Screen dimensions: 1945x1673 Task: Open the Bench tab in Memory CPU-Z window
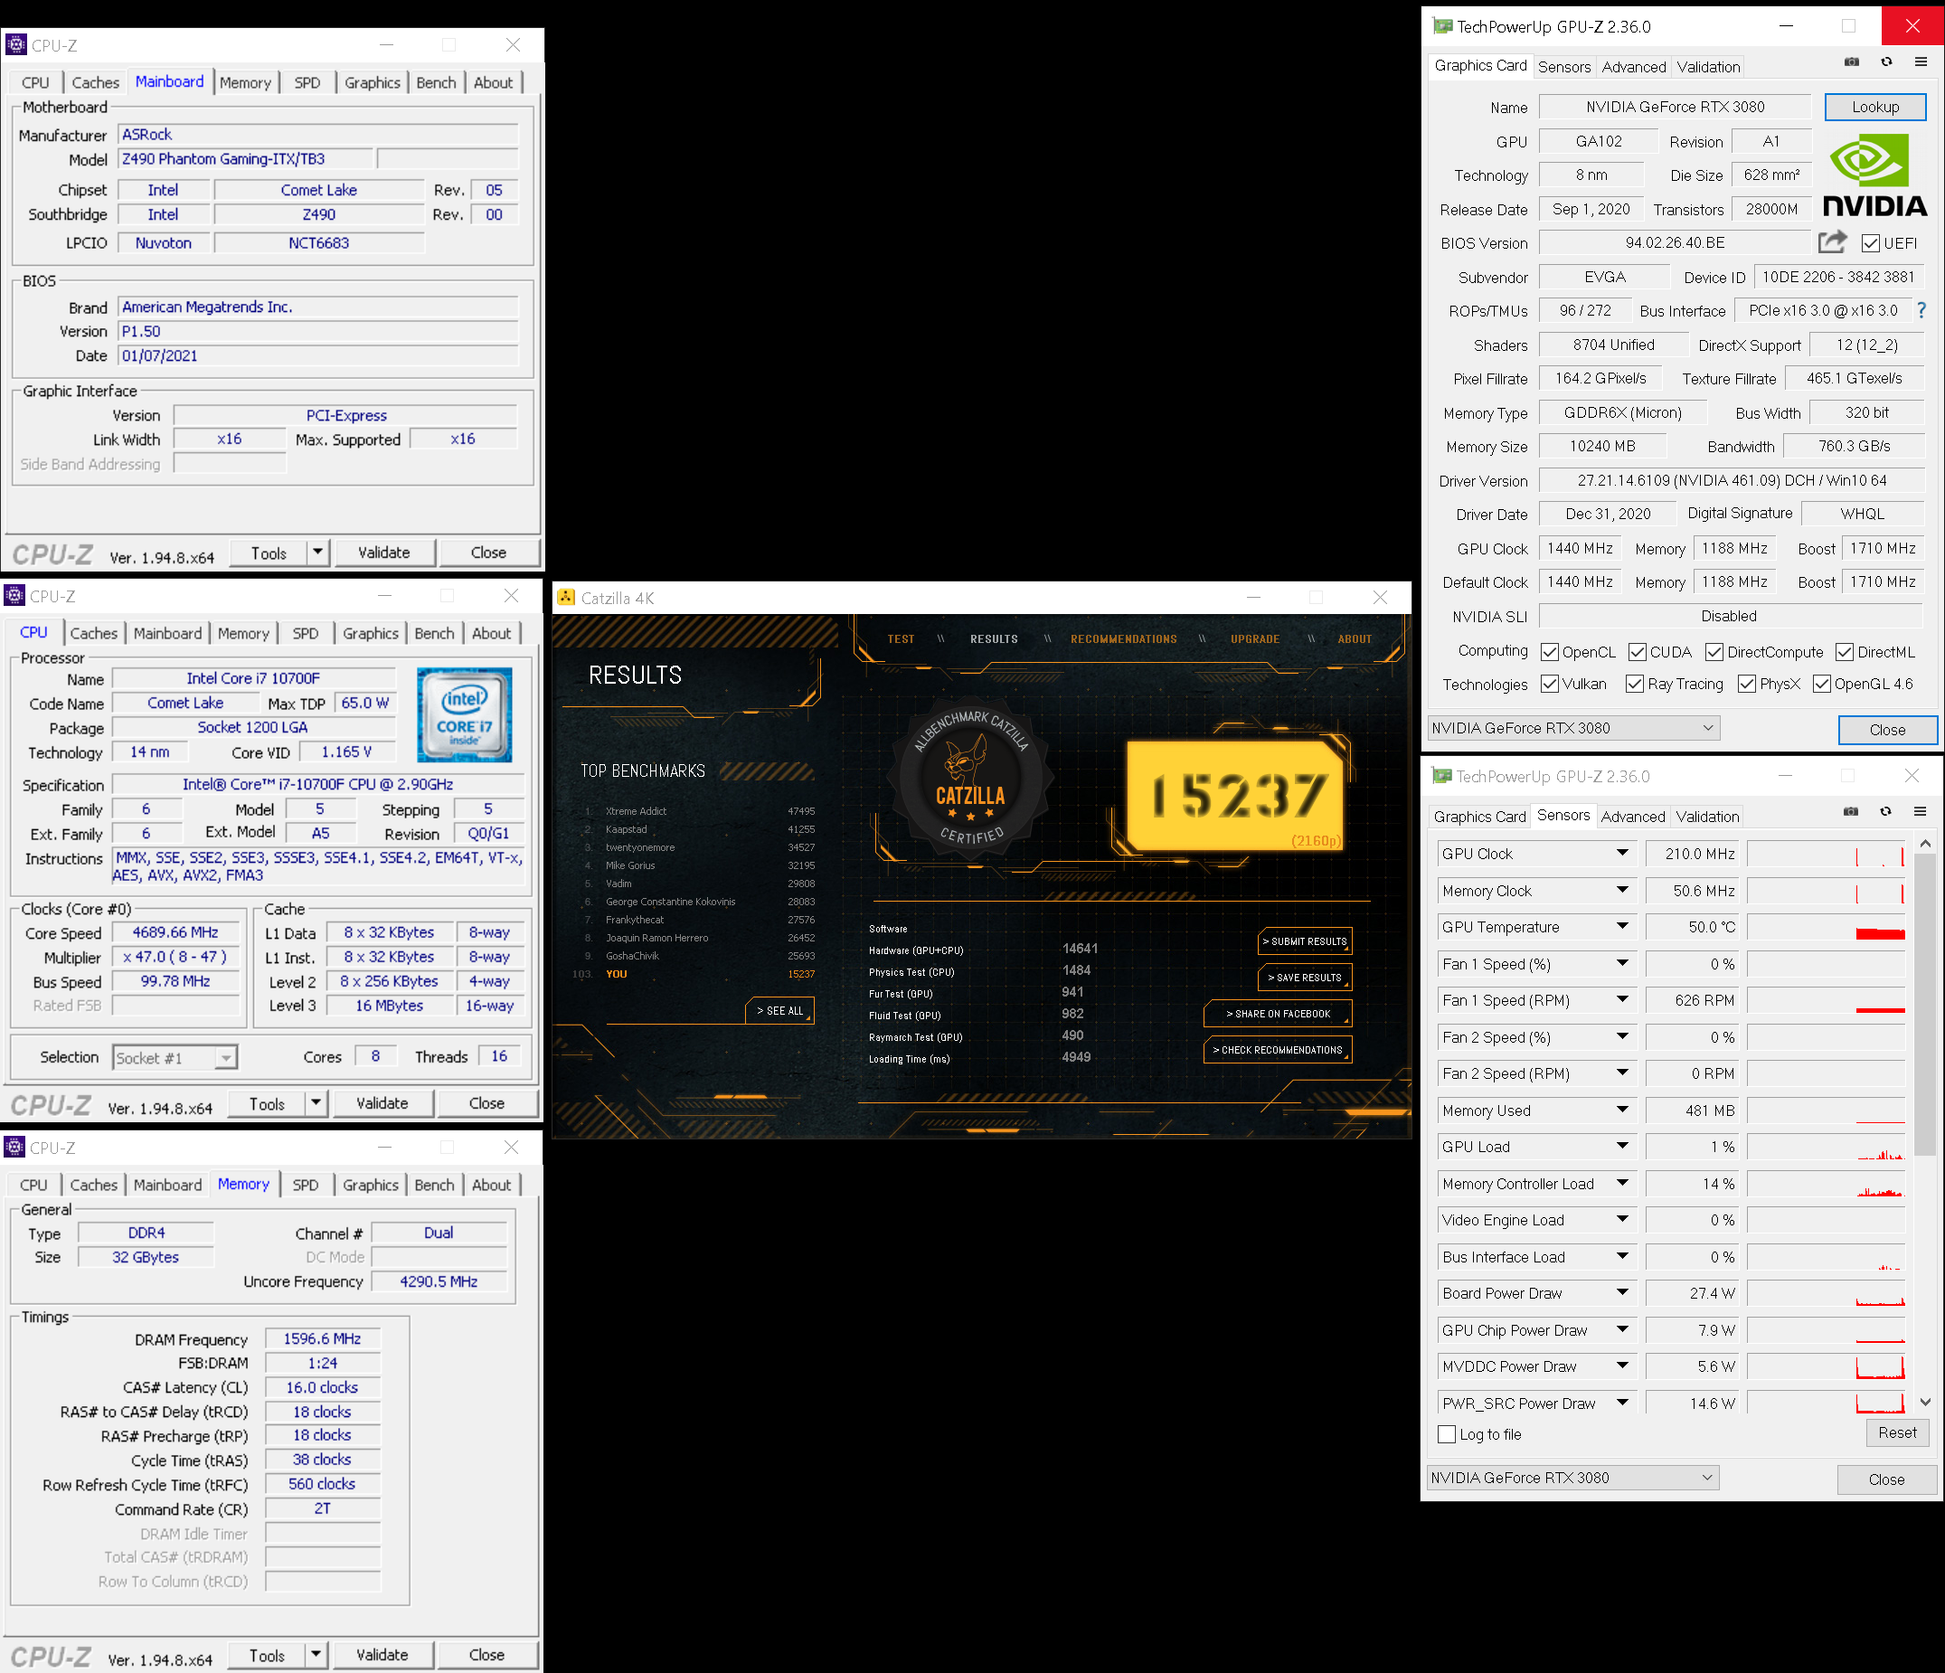click(x=435, y=1185)
